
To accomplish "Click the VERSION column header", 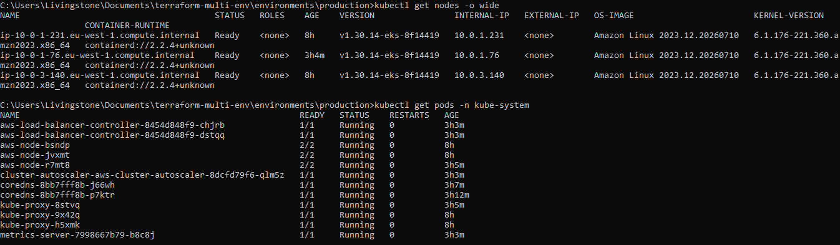I will [357, 16].
